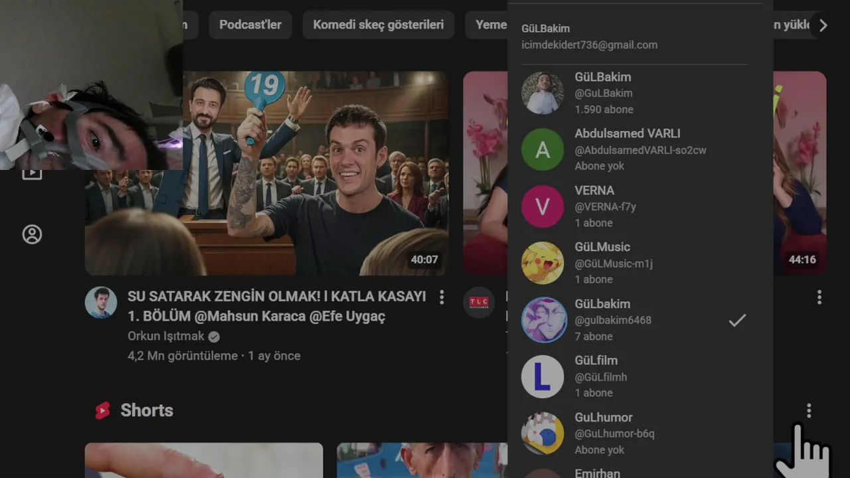The height and width of the screenshot is (478, 850).
Task: Click the icimdekidert736@gmail.com email text
Action: coord(590,45)
